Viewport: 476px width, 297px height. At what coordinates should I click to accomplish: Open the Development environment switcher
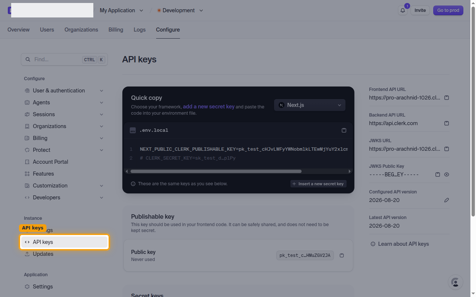180,10
